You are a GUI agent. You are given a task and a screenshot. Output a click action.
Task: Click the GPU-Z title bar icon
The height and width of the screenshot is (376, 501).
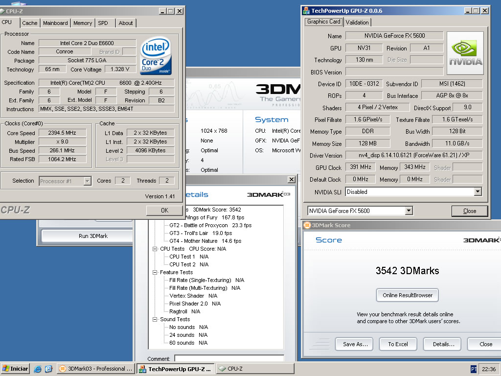pyautogui.click(x=306, y=11)
